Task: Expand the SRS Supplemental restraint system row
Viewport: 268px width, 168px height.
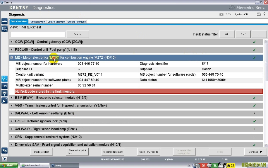Action: (x=11, y=137)
